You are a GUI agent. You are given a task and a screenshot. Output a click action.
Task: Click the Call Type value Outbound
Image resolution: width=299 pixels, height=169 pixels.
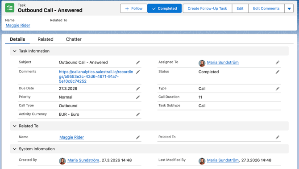68,106
